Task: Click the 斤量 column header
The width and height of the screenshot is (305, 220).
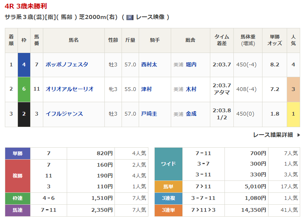Action: pyautogui.click(x=130, y=40)
